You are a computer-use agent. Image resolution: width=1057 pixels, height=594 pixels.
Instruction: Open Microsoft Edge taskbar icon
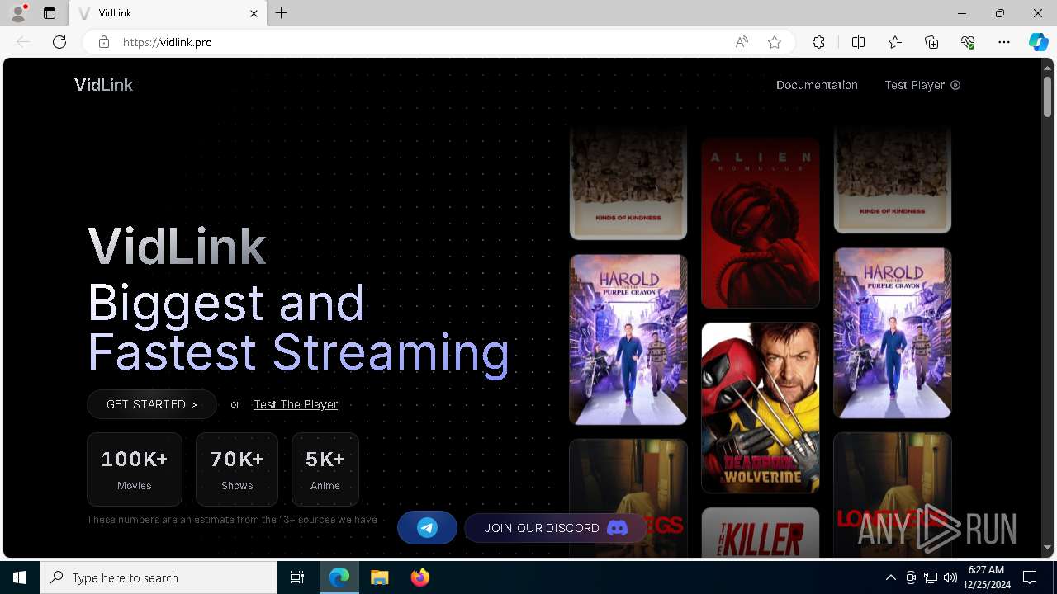point(339,577)
